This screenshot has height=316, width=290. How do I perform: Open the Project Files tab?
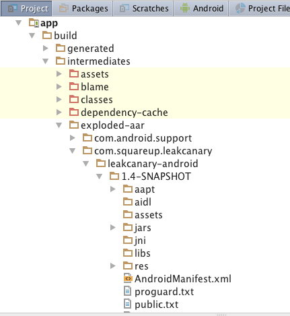(260, 8)
